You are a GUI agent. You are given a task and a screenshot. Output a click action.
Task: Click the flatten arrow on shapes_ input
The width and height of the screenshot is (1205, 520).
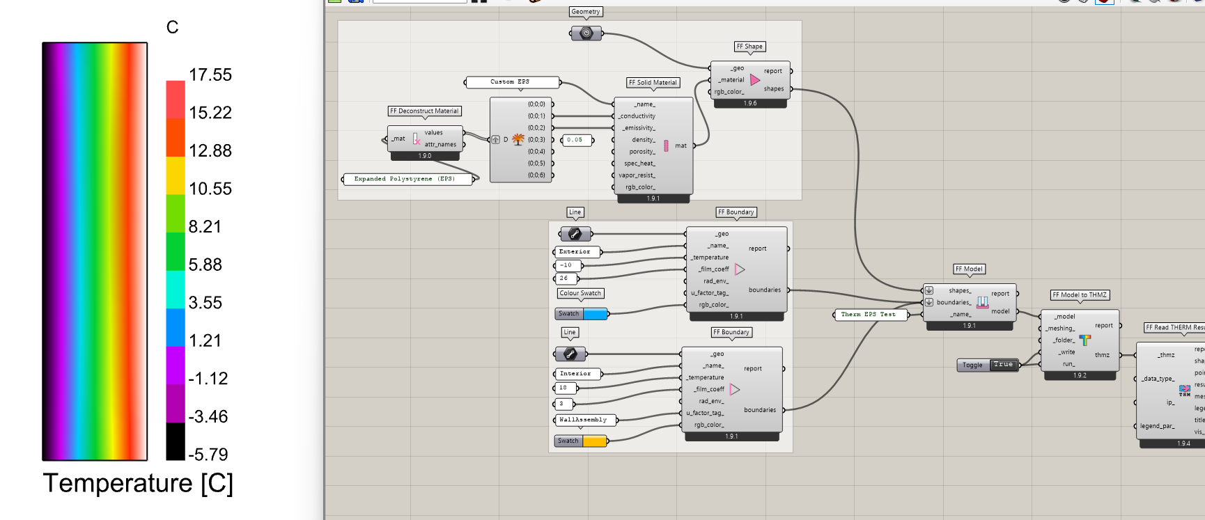929,290
